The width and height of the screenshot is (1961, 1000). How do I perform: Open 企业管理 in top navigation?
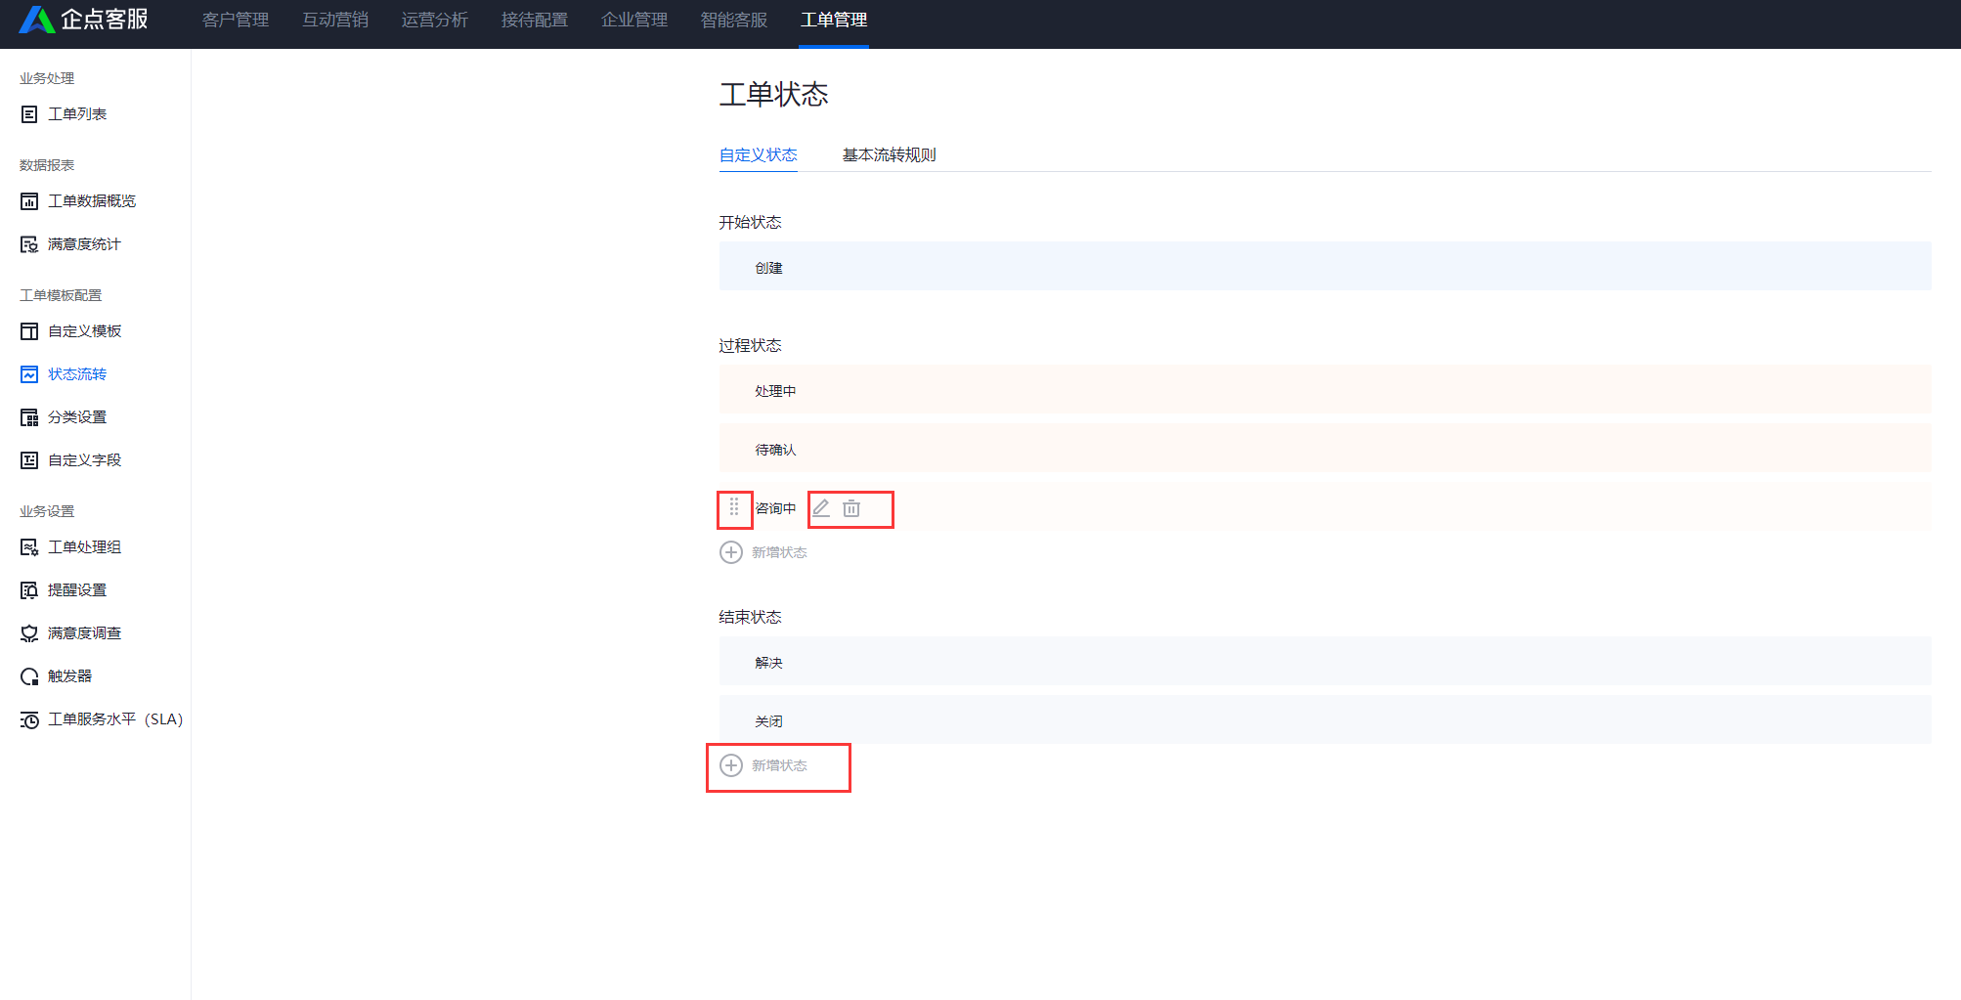634,20
